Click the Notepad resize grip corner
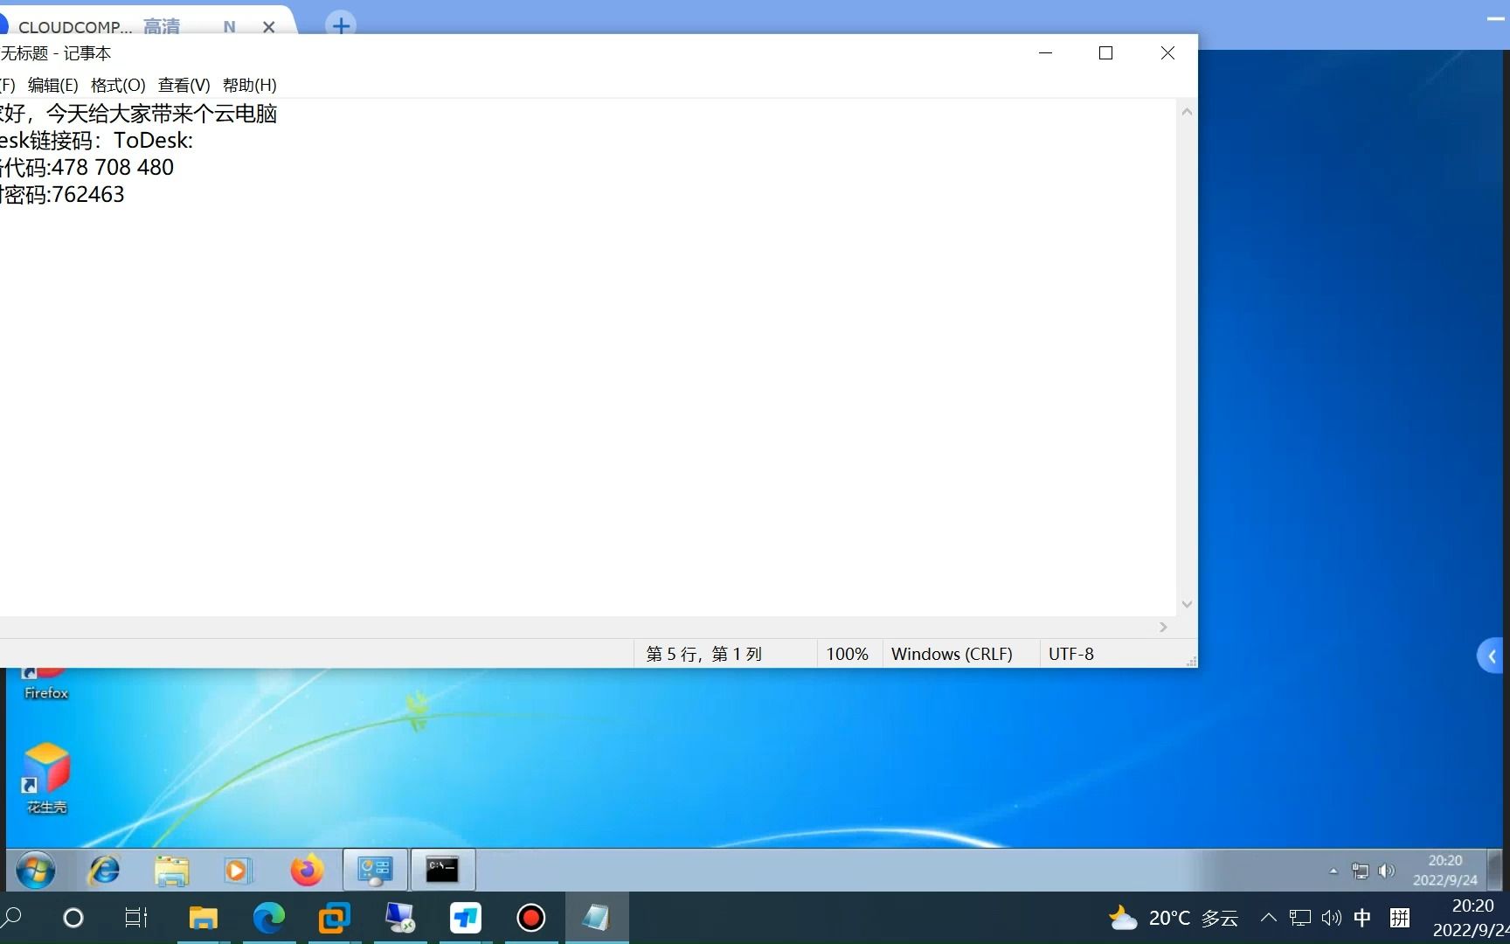The height and width of the screenshot is (944, 1510). tap(1191, 662)
